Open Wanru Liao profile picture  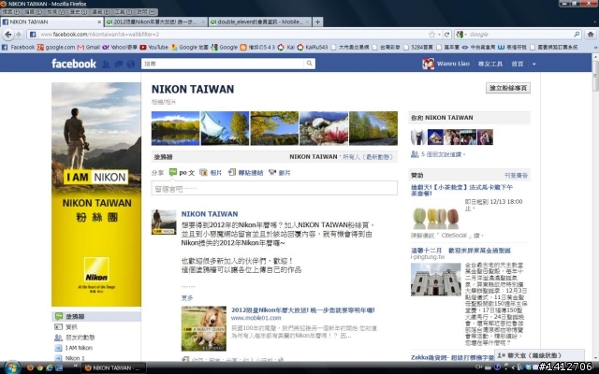tap(428, 64)
